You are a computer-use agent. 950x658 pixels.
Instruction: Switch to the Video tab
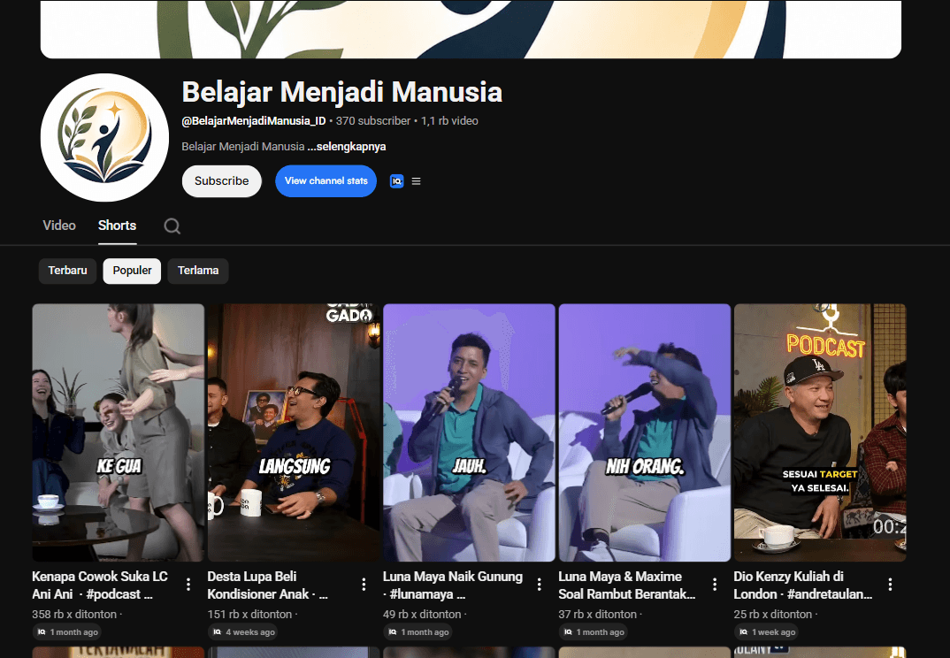59,226
